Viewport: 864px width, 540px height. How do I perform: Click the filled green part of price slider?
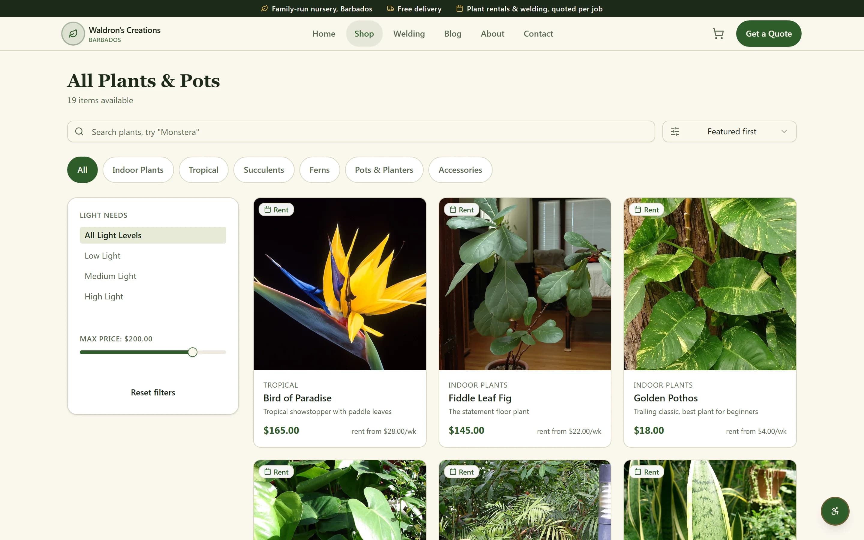[134, 352]
